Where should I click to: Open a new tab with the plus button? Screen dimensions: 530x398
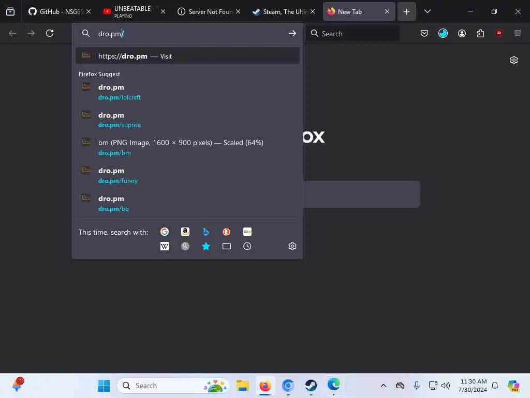tap(407, 11)
